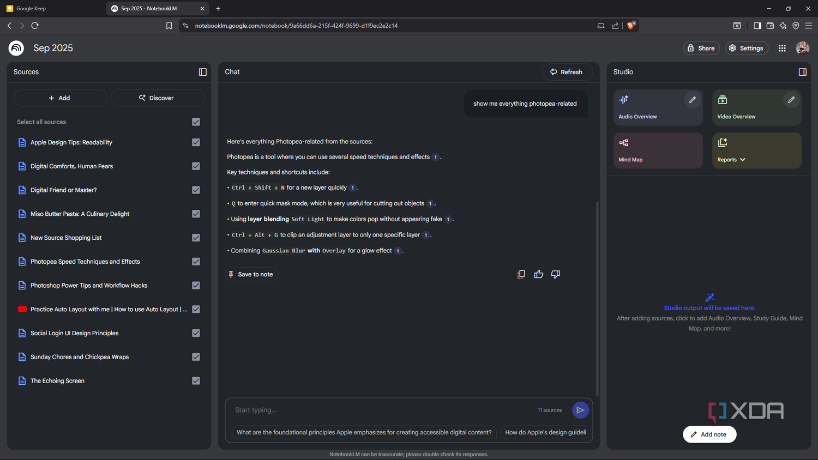The height and width of the screenshot is (460, 818).
Task: Open the Google apps grid icon
Action: click(x=782, y=48)
